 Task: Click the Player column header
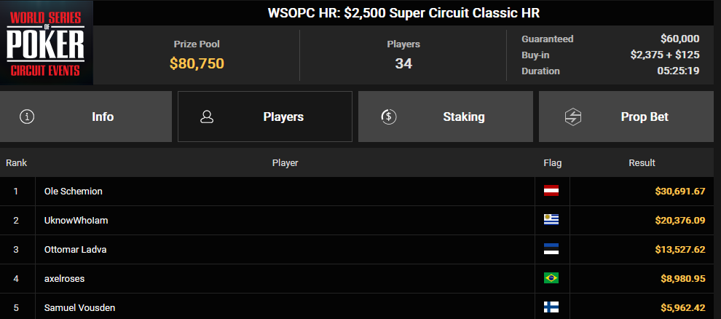point(285,162)
